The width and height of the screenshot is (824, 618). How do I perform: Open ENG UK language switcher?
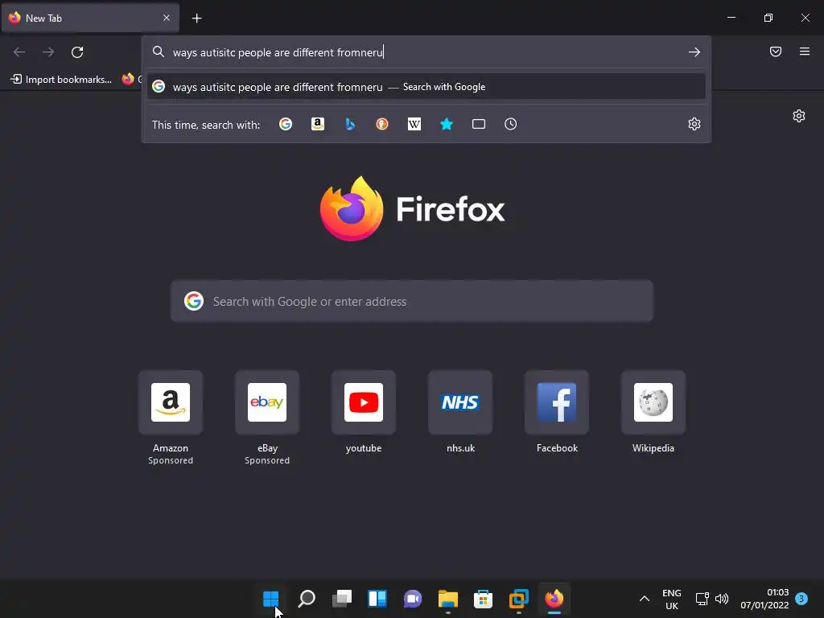672,599
